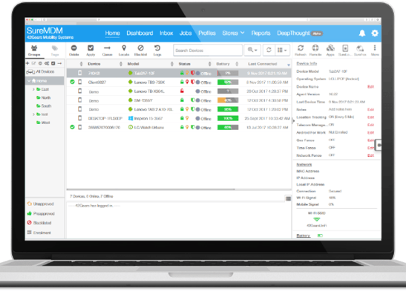This screenshot has width=406, height=292.
Task: Open the More vertical dots menu
Action: point(375,48)
